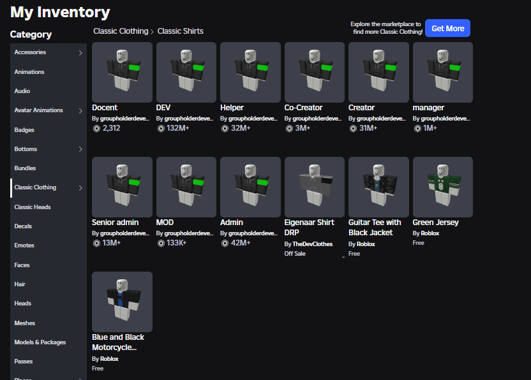
Task: Click the Robux icon beside 32M+
Action: pos(225,128)
